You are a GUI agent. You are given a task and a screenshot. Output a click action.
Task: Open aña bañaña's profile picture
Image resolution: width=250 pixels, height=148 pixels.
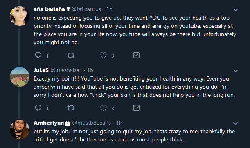click(20, 16)
